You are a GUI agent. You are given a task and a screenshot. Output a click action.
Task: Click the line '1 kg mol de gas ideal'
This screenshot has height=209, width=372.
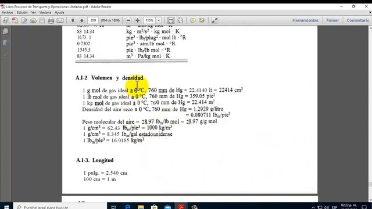point(149,103)
